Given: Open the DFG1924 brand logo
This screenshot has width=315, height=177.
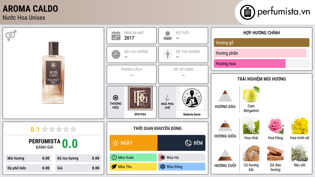Looking at the screenshot, I should tap(140, 98).
